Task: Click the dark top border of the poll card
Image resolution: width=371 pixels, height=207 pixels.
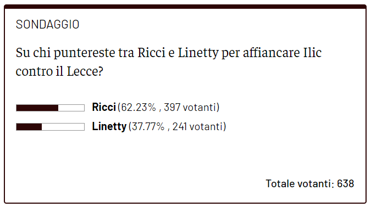Action: click(185, 7)
